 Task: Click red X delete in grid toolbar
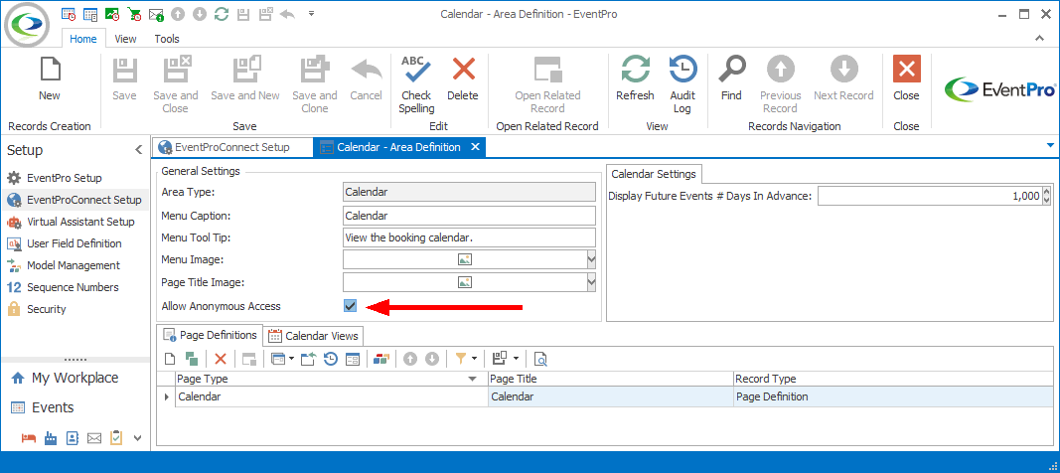pos(221,359)
